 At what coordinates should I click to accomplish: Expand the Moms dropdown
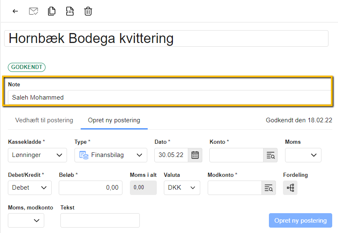303,155
